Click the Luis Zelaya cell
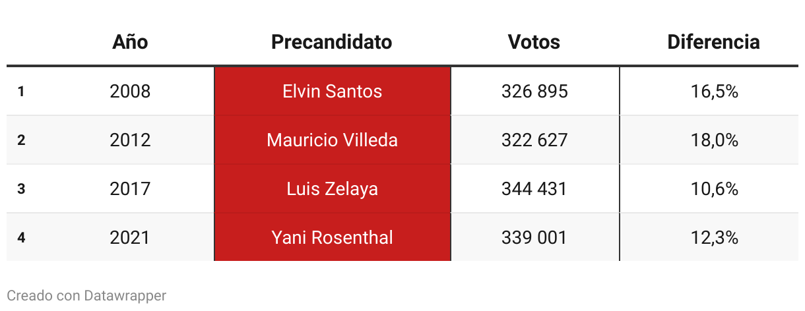 point(333,188)
